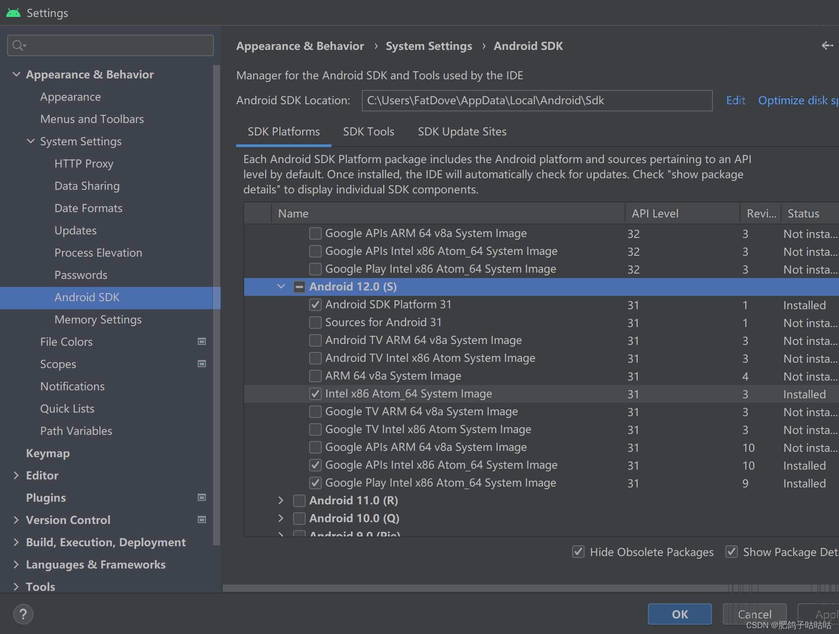This screenshot has height=634, width=839.
Task: Switch to SDK Update Sites tab
Action: (x=462, y=132)
